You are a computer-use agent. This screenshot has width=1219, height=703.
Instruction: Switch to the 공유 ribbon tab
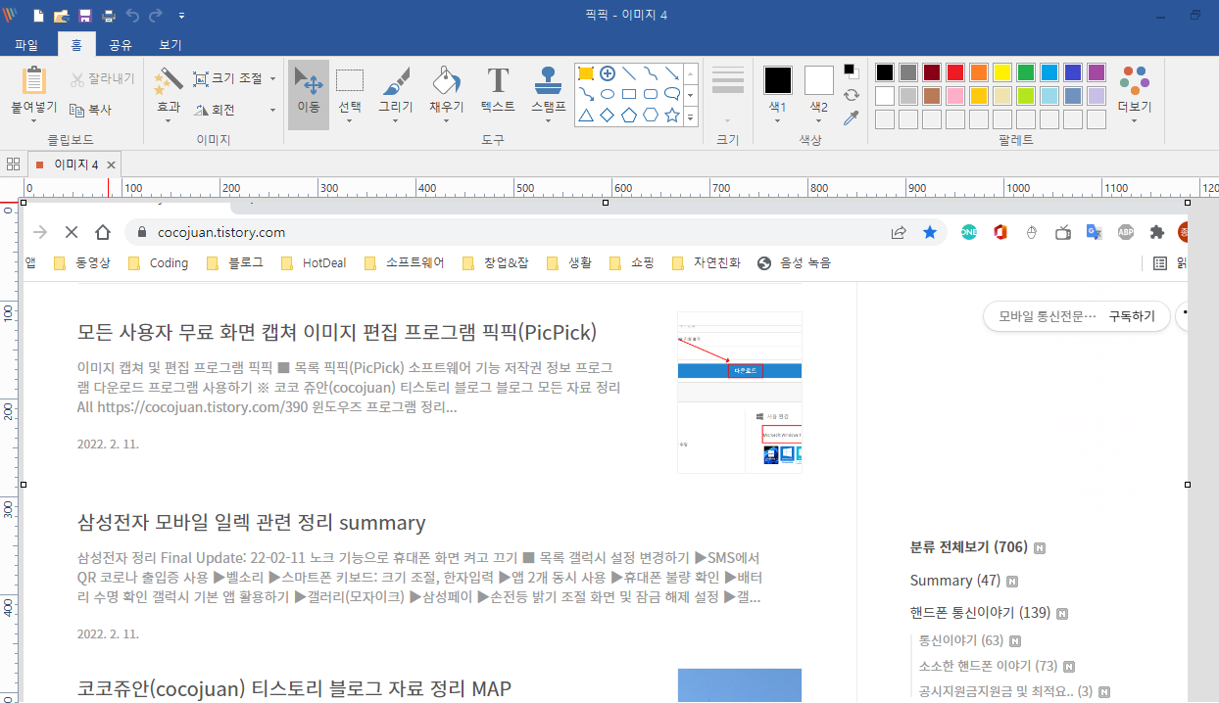click(121, 44)
